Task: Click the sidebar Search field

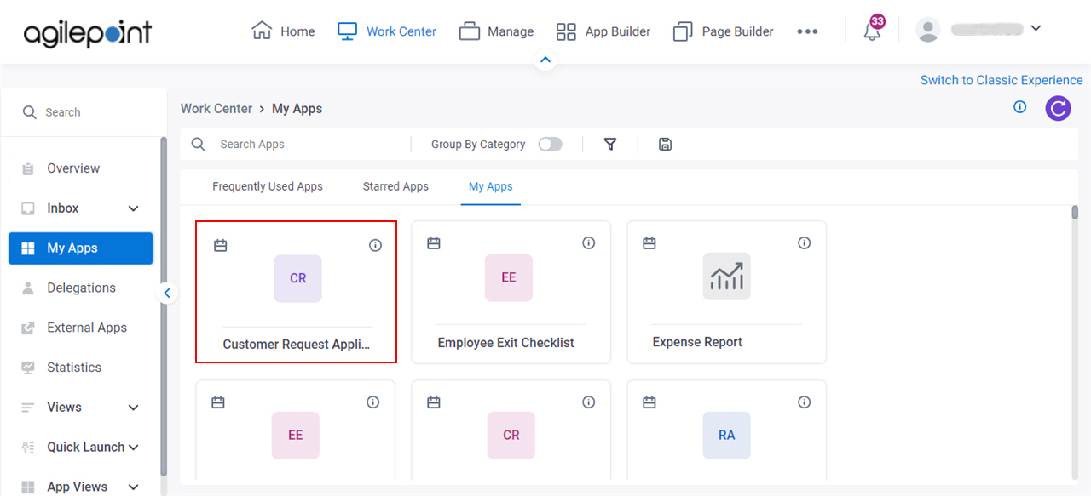Action: [83, 112]
